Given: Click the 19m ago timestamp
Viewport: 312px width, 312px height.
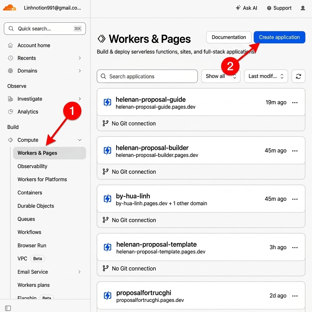Looking at the screenshot, I should pyautogui.click(x=276, y=102).
